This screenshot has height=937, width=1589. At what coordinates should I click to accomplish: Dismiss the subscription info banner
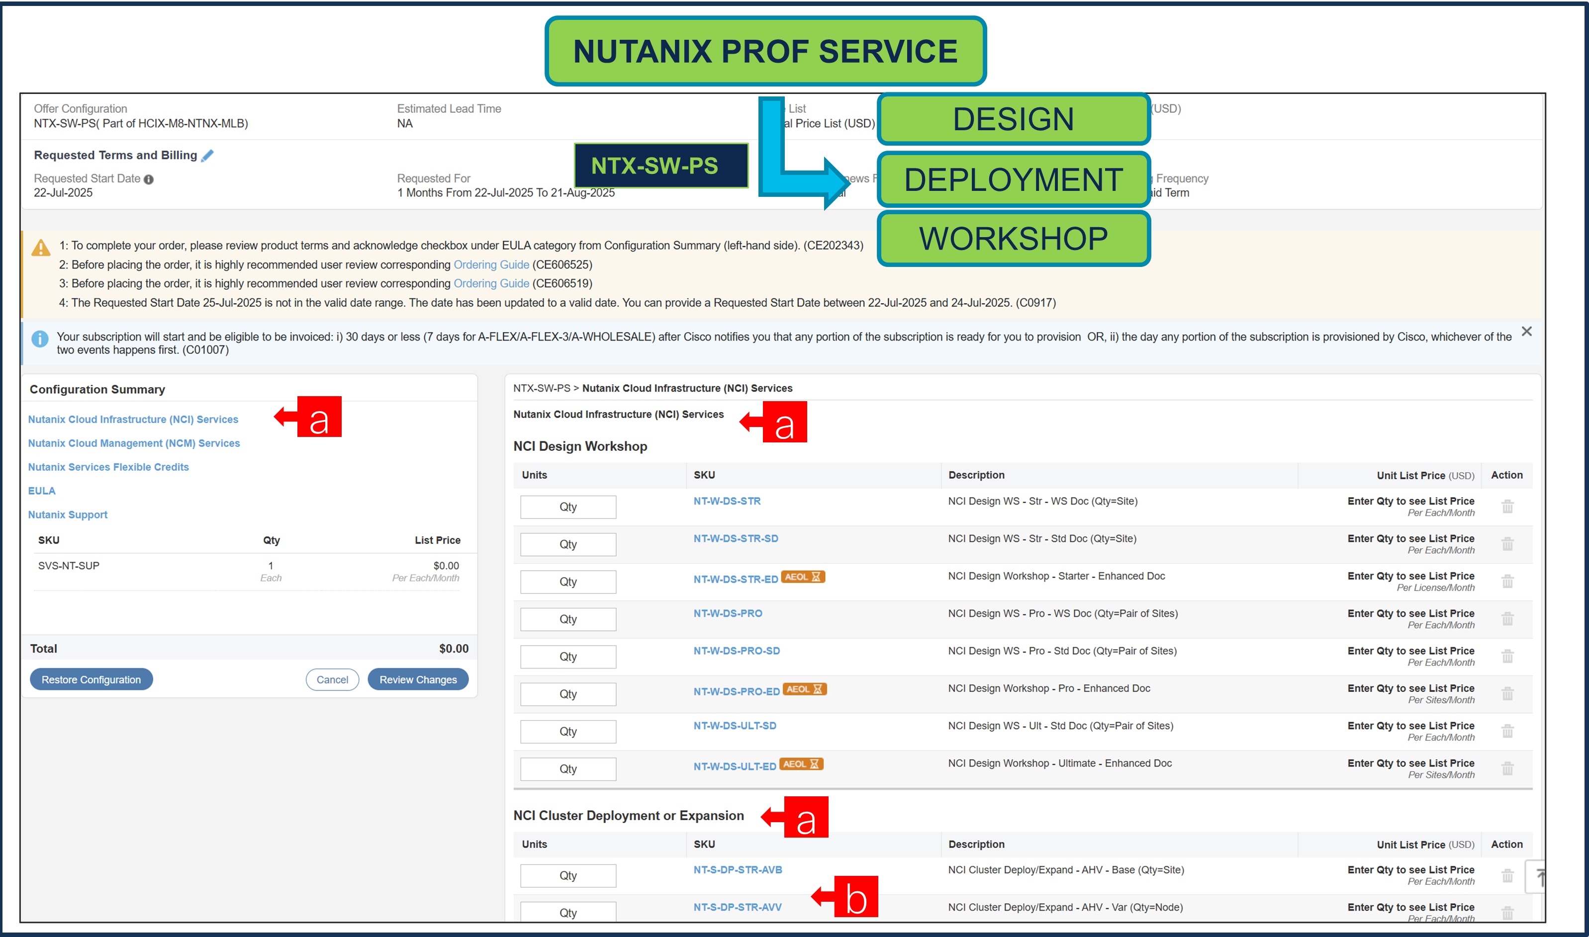pos(1526,332)
